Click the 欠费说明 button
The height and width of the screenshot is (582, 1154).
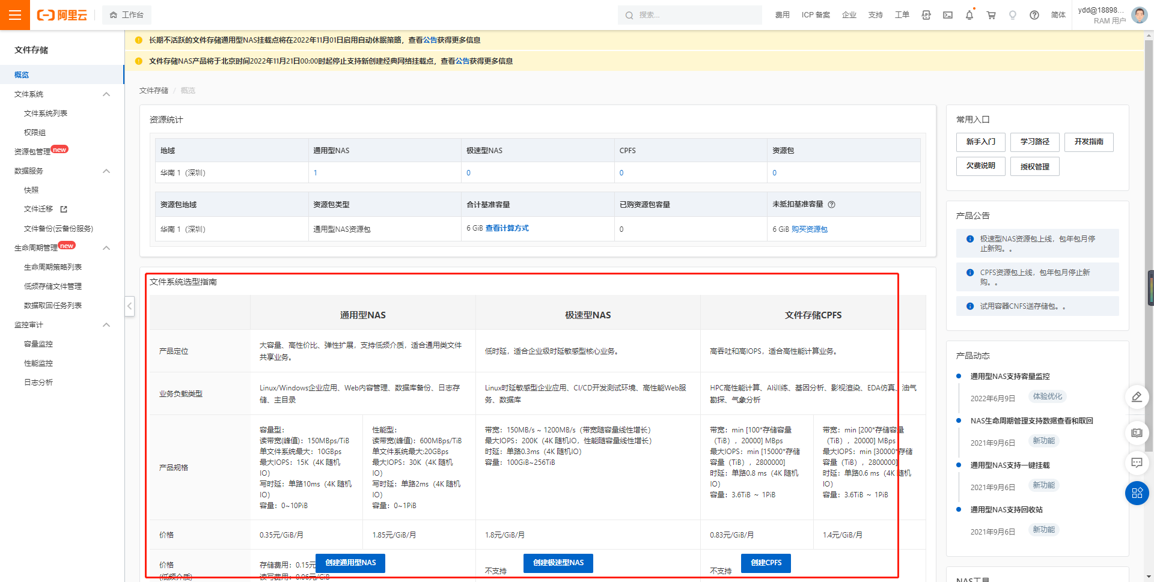[981, 166]
